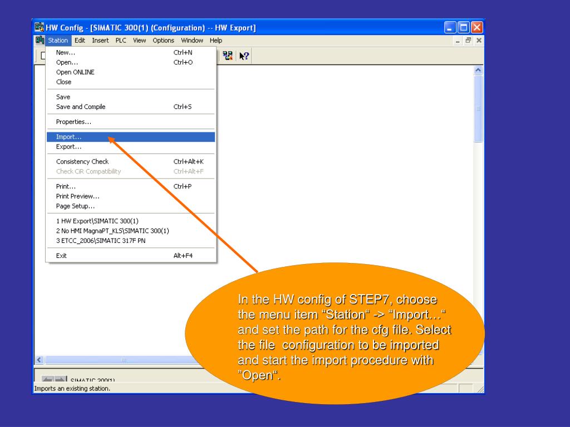Click the back arrow in the station pane
This screenshot has height=427, width=570.
47,379
